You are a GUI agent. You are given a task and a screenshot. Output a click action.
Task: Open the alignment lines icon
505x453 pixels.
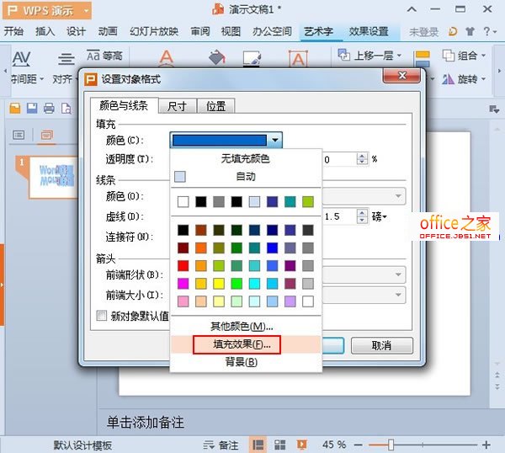[x=66, y=59]
